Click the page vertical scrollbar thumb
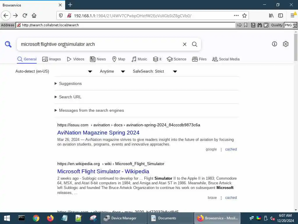 click(296, 48)
